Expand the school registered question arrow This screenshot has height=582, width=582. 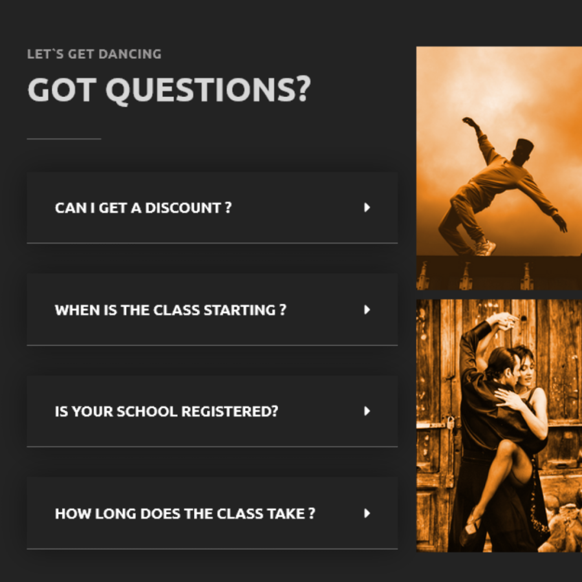367,411
